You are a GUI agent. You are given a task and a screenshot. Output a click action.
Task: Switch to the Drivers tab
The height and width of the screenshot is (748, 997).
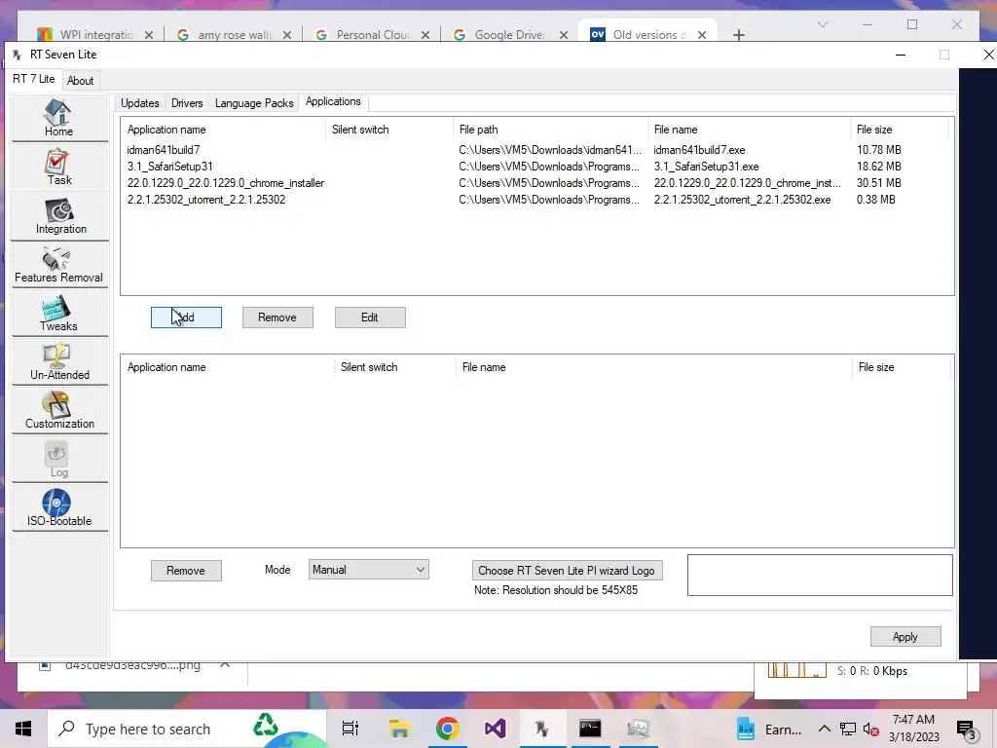pos(187,103)
